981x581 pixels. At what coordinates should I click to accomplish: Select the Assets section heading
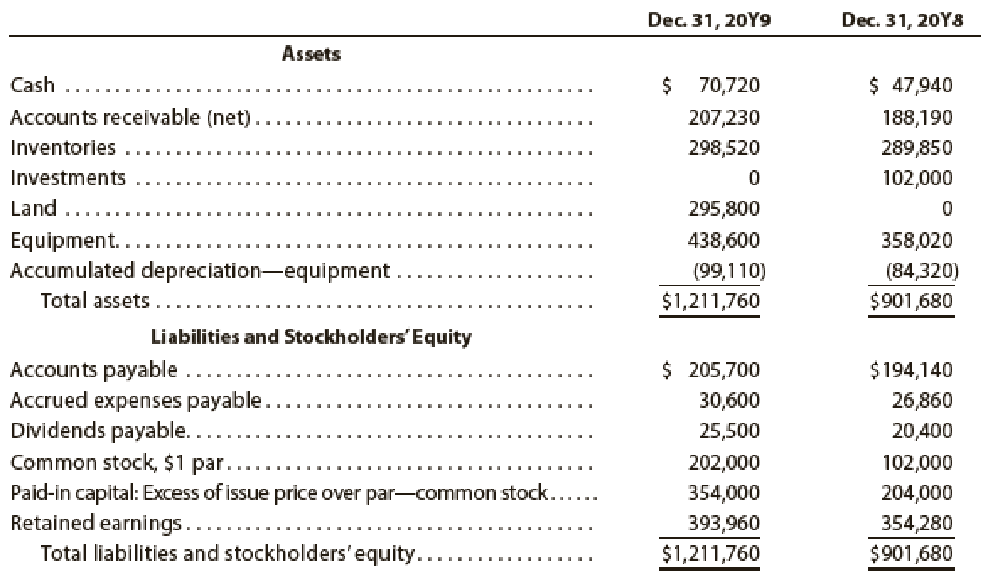(311, 54)
